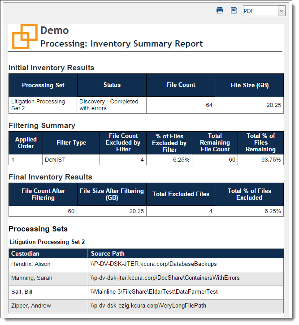Click 'Total Excluded Files' header
This screenshot has height=325, width=299.
click(x=181, y=194)
